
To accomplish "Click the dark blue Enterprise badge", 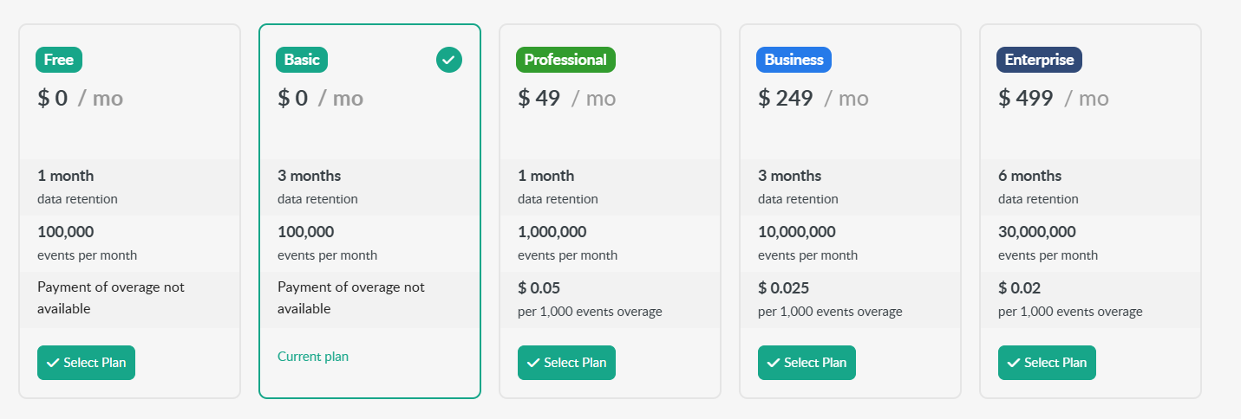I will (1039, 60).
